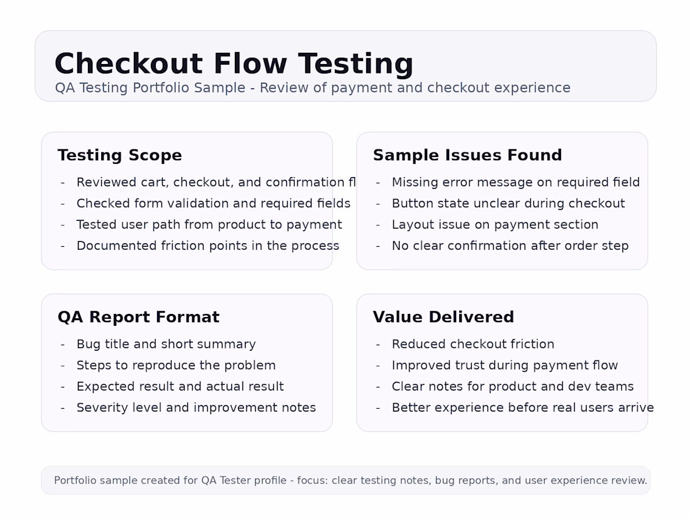691x518 pixels.
Task: Select Steps to reproduce the problem
Action: point(176,365)
